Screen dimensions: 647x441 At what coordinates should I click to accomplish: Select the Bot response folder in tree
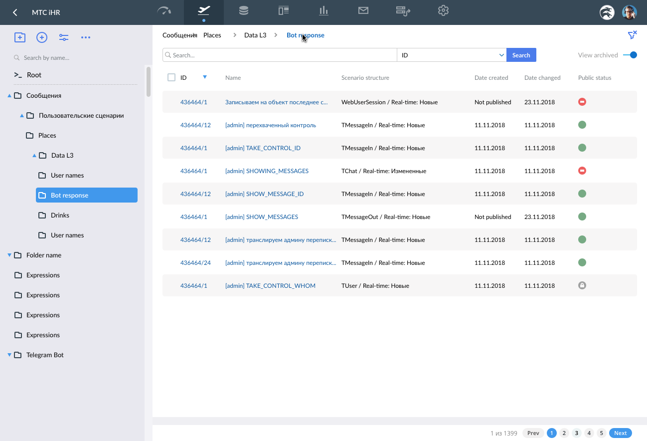click(87, 195)
